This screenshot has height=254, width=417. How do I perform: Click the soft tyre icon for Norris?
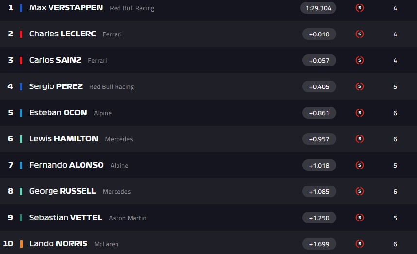tap(360, 244)
